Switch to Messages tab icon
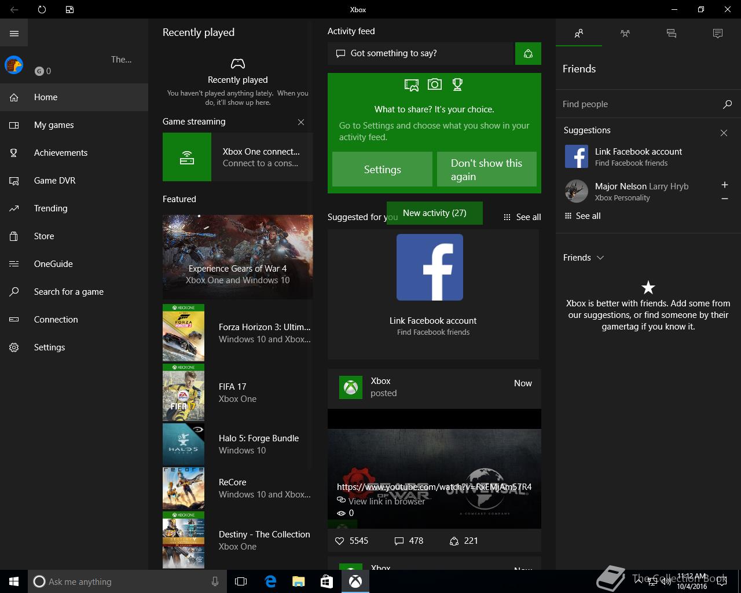Image resolution: width=741 pixels, height=593 pixels. [x=672, y=34]
